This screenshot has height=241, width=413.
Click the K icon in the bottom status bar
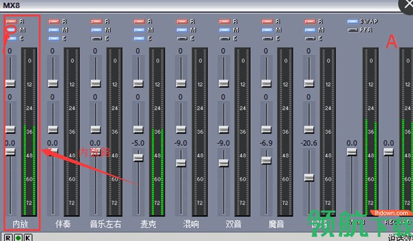pos(28,238)
